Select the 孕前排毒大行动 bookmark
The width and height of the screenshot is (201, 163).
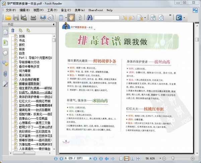click(29, 62)
